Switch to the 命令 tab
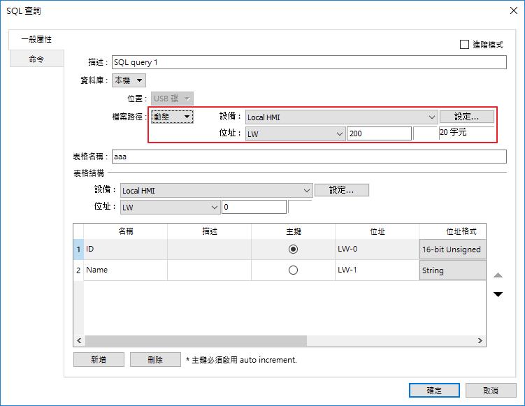 click(x=36, y=59)
